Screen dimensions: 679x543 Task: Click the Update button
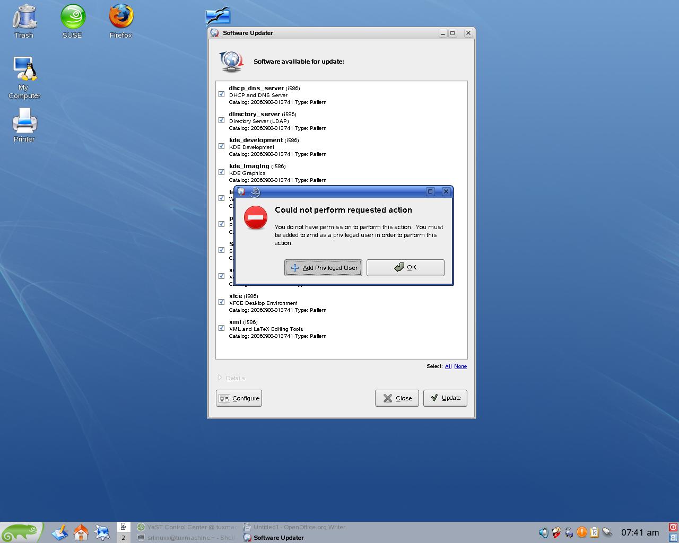pos(445,398)
